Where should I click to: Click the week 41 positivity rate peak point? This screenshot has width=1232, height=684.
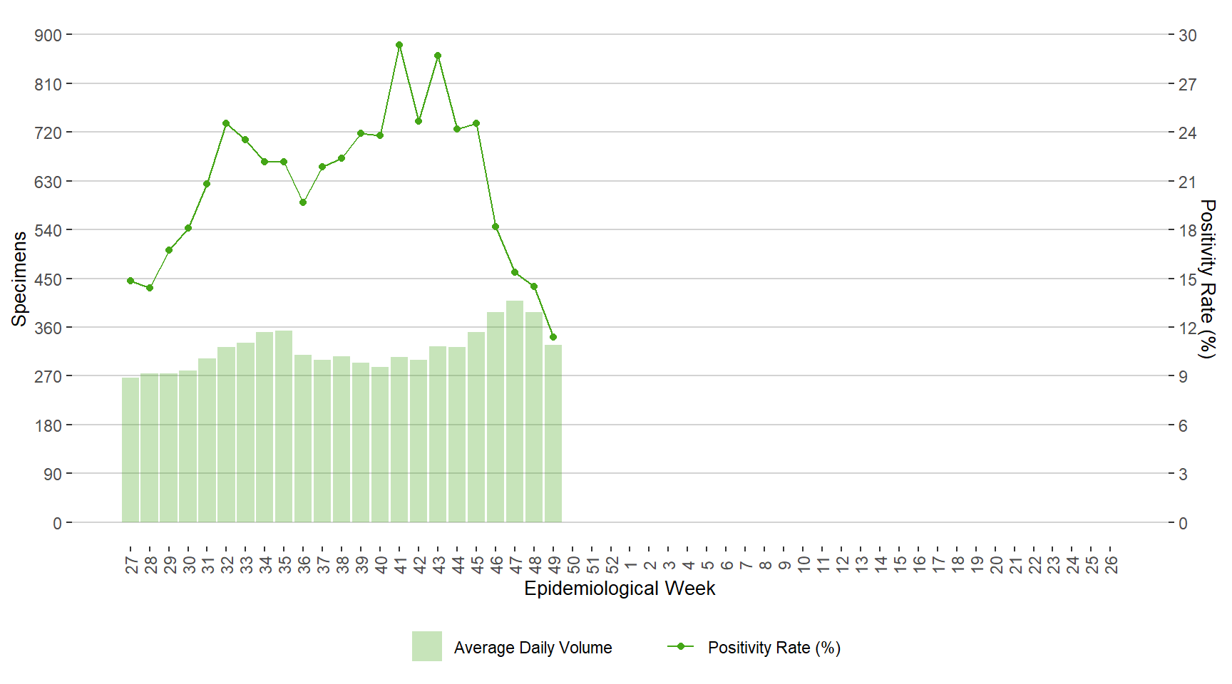399,45
